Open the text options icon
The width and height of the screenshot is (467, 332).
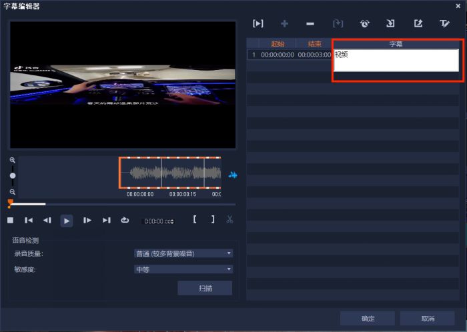(x=445, y=23)
